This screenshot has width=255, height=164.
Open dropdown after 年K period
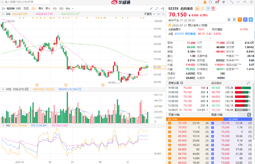coord(73,9)
